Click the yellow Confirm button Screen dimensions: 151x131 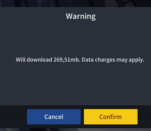click(111, 117)
